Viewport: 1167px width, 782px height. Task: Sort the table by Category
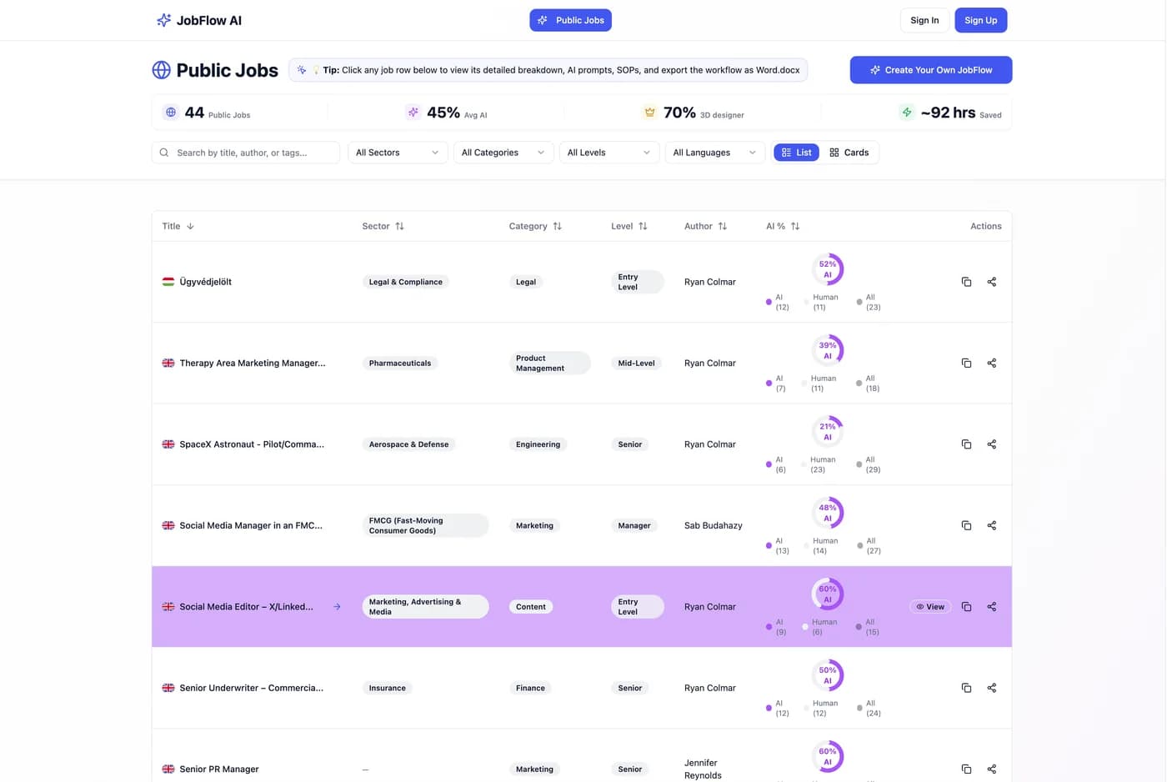click(x=535, y=226)
